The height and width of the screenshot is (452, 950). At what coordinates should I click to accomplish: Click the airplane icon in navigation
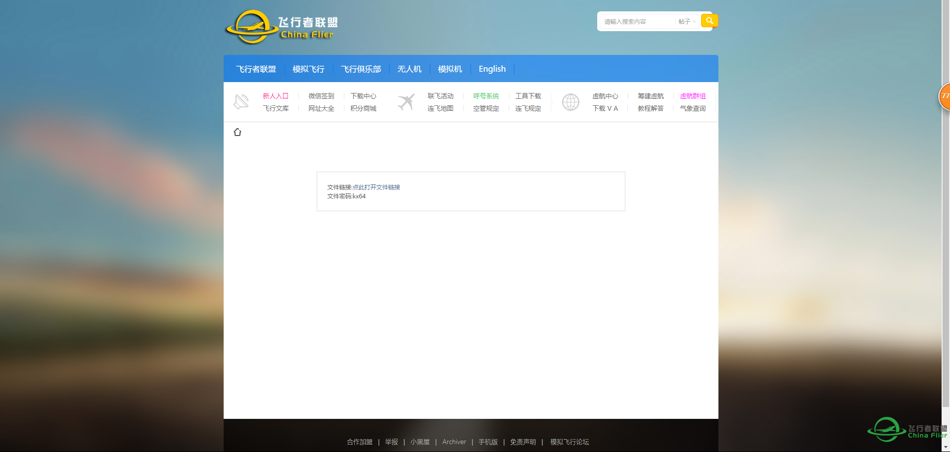point(406,102)
